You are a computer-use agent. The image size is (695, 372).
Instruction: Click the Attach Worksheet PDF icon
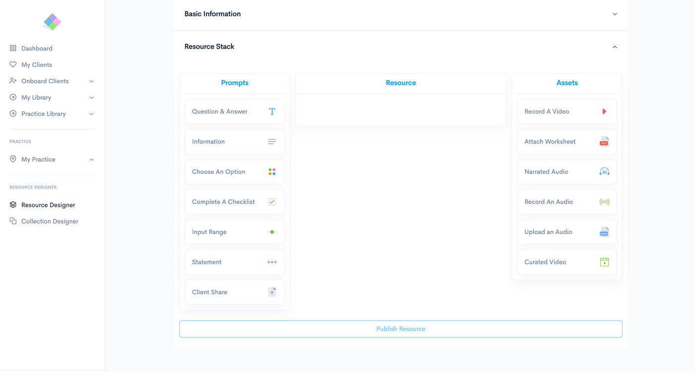[x=604, y=142]
